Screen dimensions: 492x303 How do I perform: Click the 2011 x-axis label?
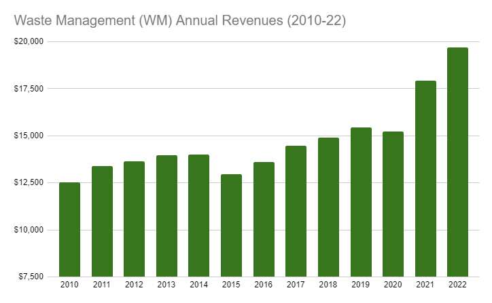coord(102,285)
